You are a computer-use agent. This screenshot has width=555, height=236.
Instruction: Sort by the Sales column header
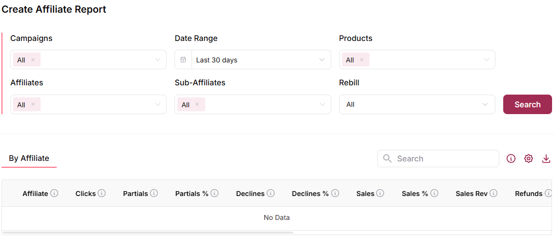pyautogui.click(x=365, y=194)
